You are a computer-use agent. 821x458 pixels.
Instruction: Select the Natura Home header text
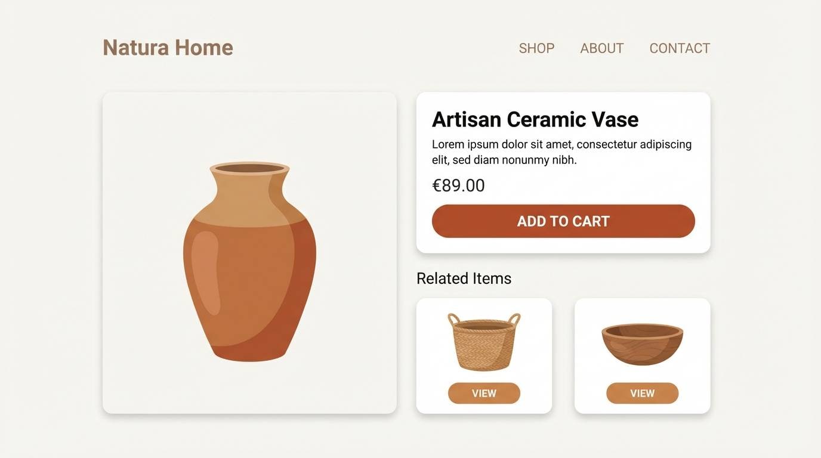click(x=167, y=47)
